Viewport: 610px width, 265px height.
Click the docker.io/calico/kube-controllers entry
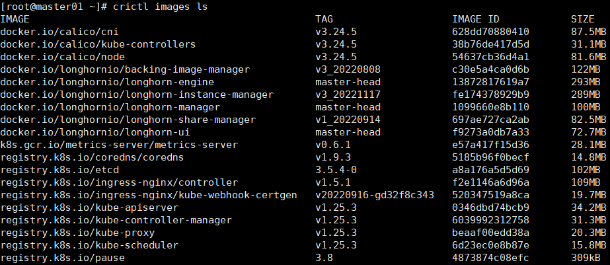(98, 44)
